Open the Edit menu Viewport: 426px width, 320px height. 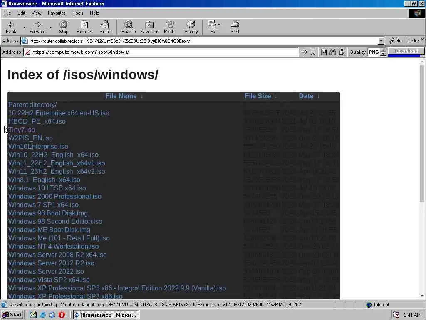click(21, 13)
